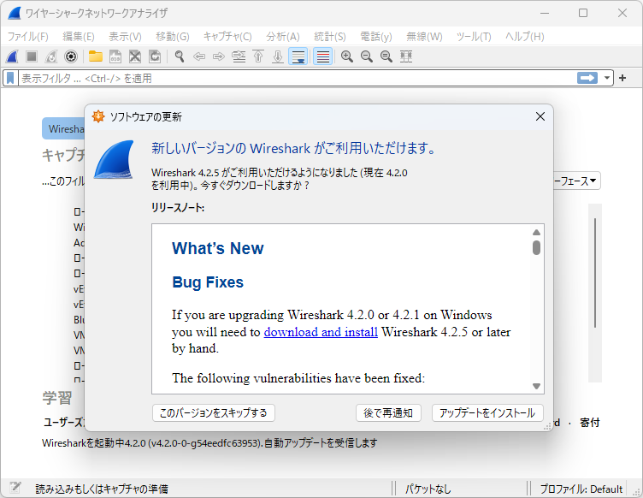The width and height of the screenshot is (643, 498).
Task: Open the 無線(W) menu
Action: tap(424, 37)
